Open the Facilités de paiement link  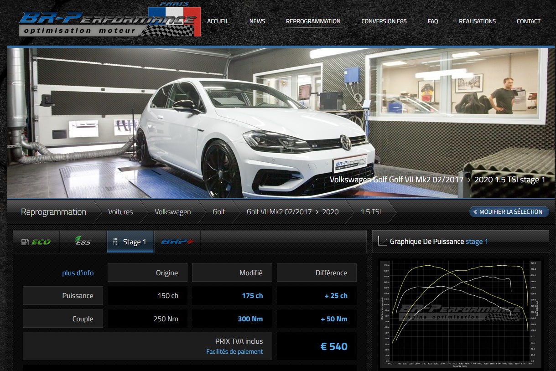click(x=234, y=352)
